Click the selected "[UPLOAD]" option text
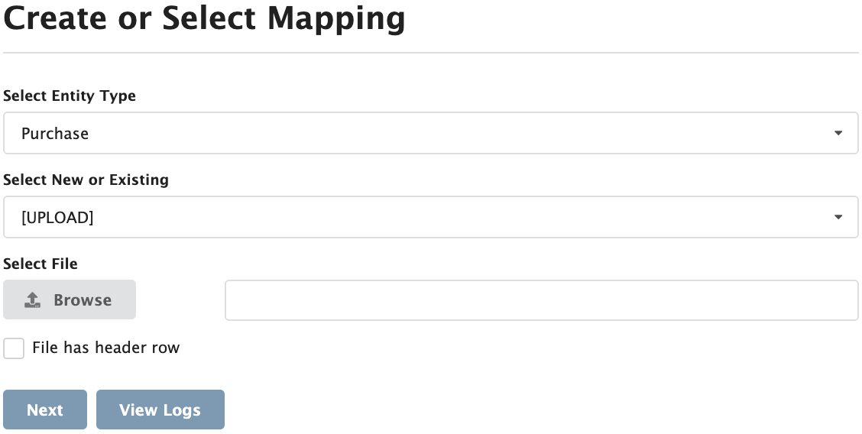Viewport: 862px width, 434px height. click(x=57, y=218)
